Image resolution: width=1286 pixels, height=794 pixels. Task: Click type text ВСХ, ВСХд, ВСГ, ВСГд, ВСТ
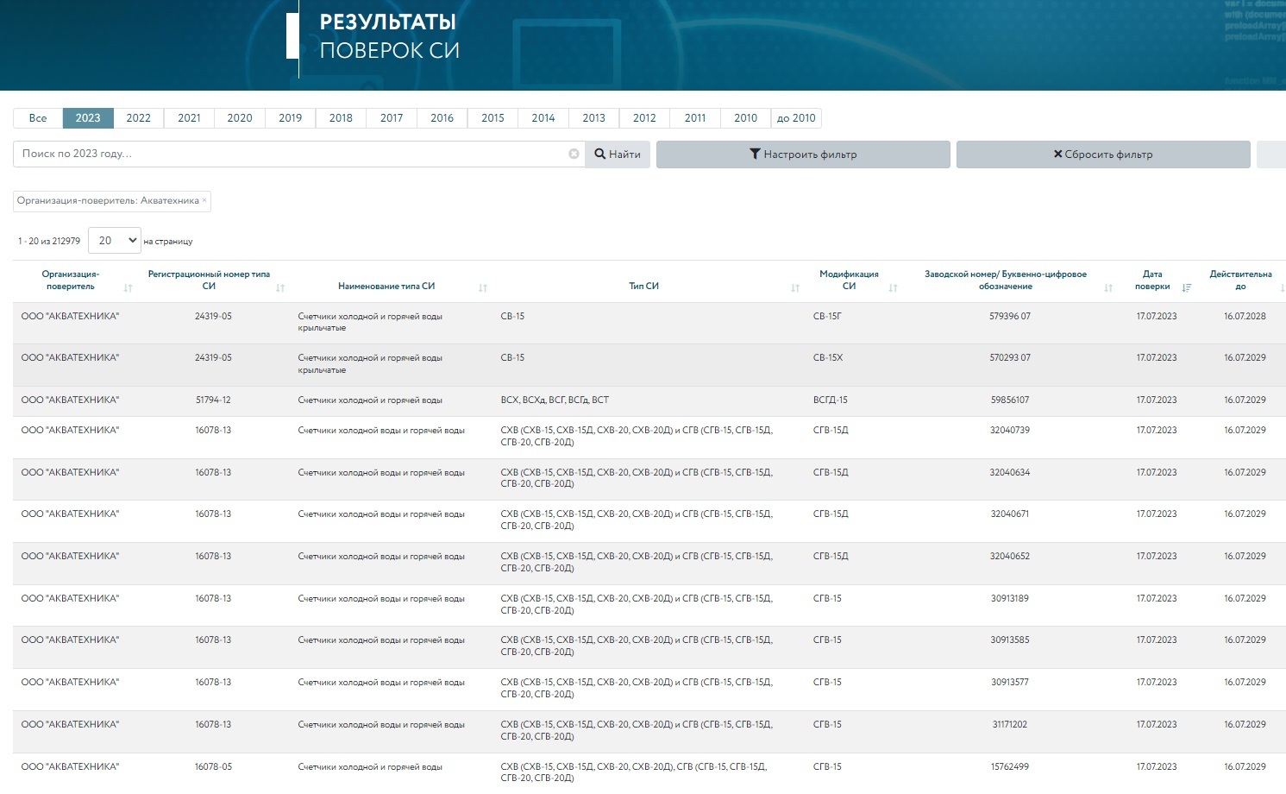click(555, 400)
